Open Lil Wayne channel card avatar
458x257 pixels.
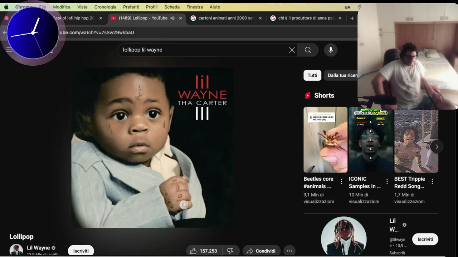coord(344,237)
